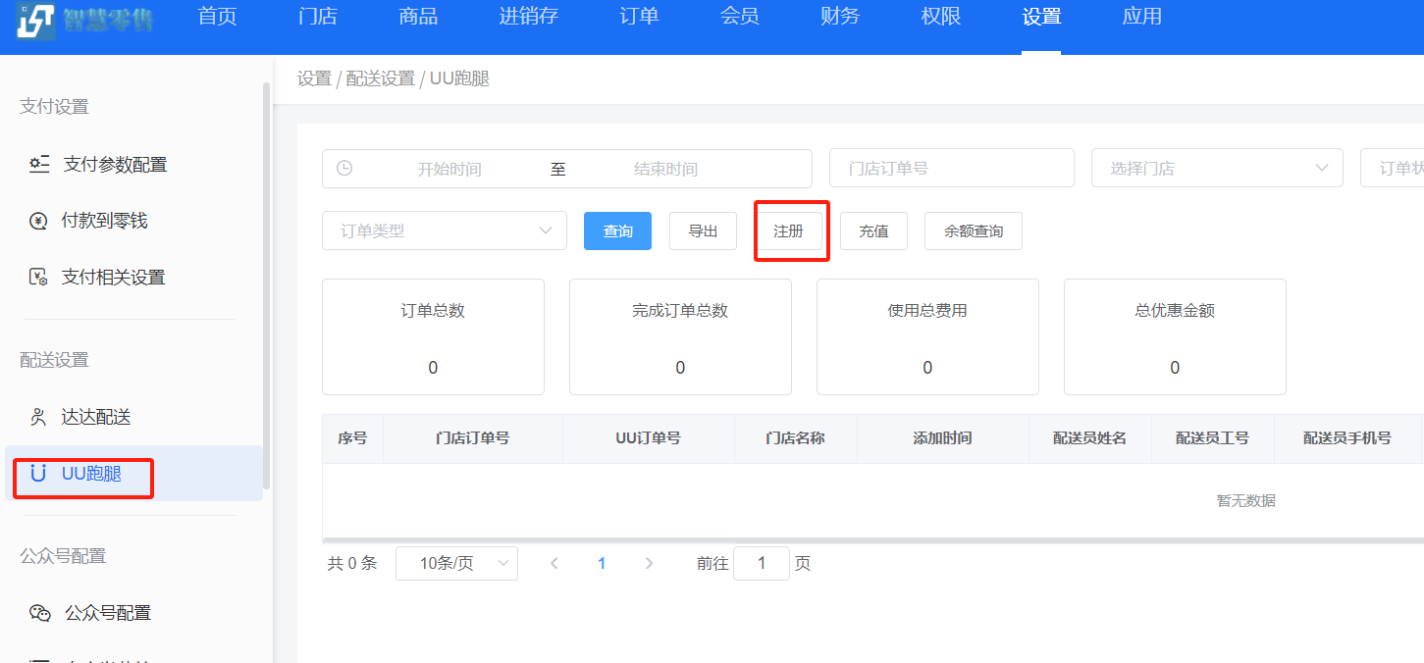Click the 配送员姓名 column header
Image resolution: width=1424 pixels, height=663 pixels.
pos(1089,438)
